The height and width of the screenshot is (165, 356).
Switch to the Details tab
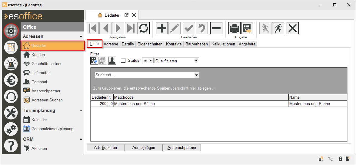coord(128,44)
